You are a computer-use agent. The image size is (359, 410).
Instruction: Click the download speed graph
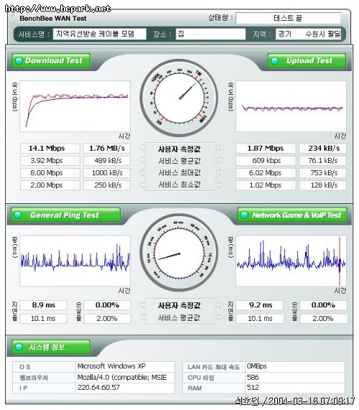pyautogui.click(x=75, y=106)
